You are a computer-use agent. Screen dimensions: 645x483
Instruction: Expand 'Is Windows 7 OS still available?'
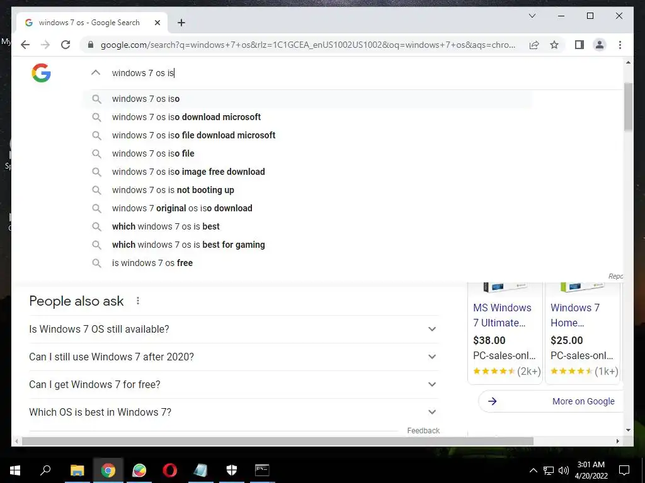(234, 330)
